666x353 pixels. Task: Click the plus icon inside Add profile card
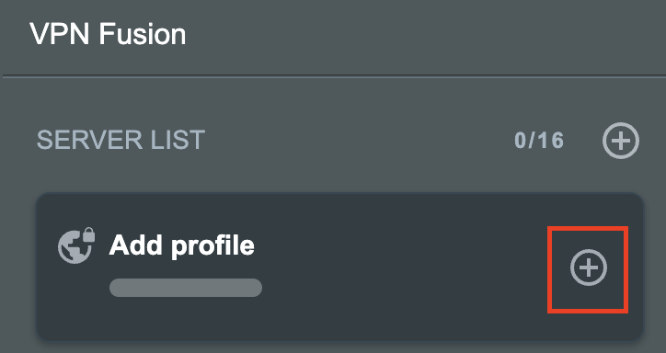point(589,268)
